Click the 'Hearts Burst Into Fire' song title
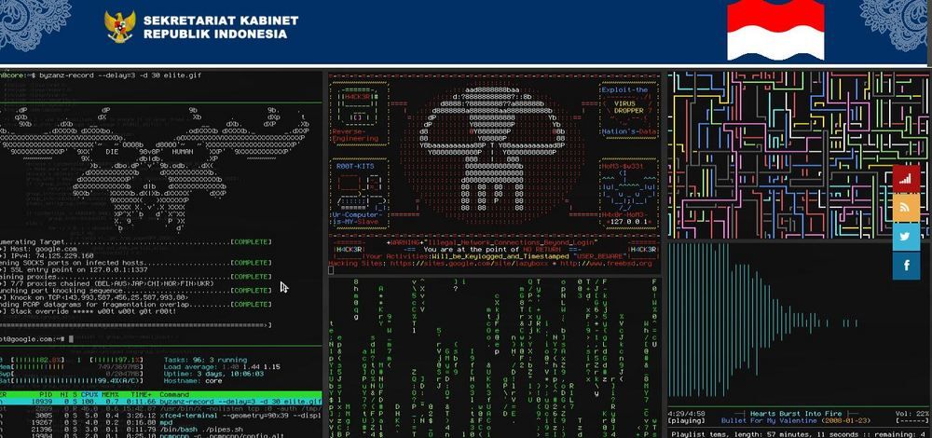Image resolution: width=932 pixels, height=438 pixels. point(796,414)
